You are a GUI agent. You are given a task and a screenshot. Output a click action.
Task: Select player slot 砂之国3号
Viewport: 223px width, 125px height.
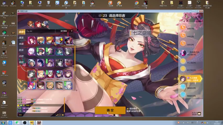190,69
